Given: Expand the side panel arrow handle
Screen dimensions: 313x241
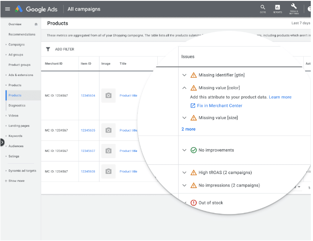Looking at the screenshot, I should tap(2, 142).
